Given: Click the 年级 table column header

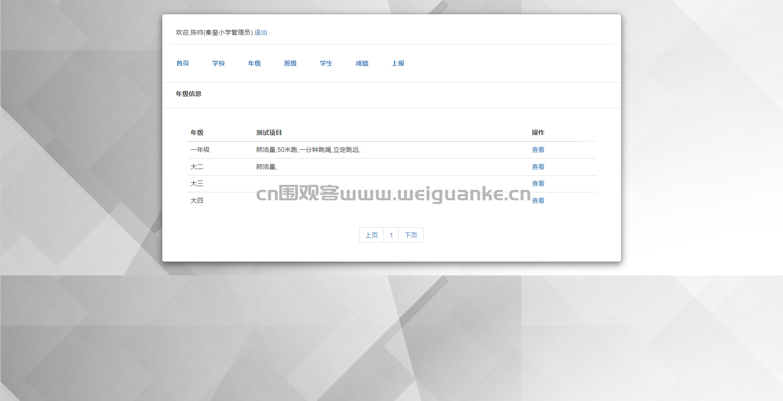Looking at the screenshot, I should [x=197, y=133].
